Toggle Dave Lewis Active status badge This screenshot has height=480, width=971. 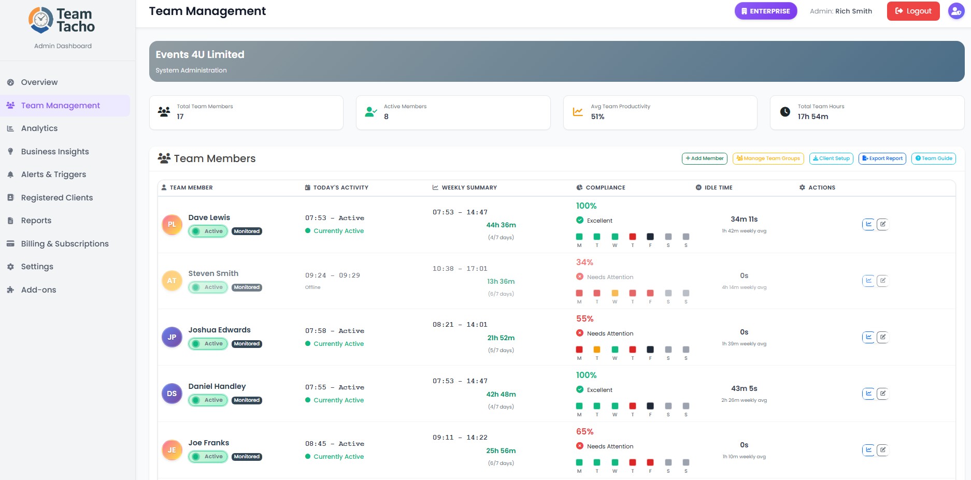(x=208, y=231)
